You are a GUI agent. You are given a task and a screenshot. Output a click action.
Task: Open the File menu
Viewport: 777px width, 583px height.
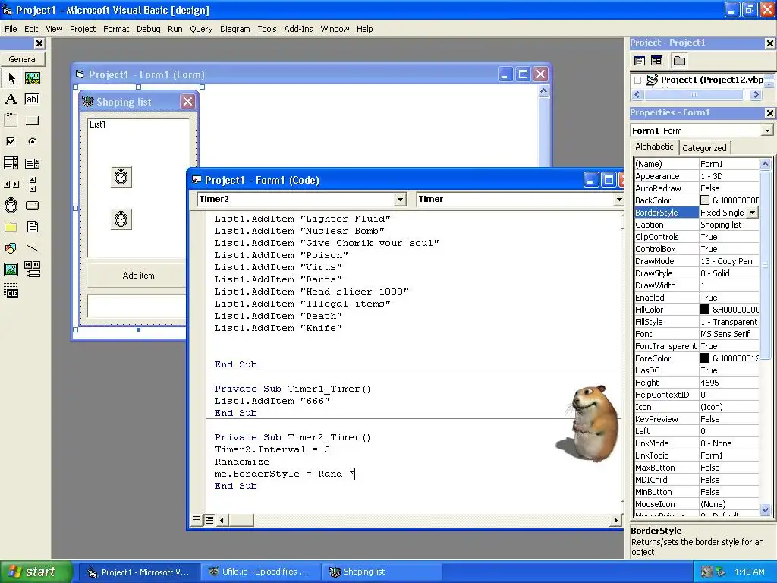(11, 30)
